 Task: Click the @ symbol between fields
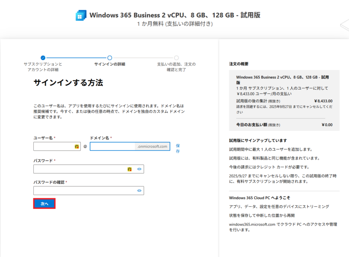coord(85,146)
